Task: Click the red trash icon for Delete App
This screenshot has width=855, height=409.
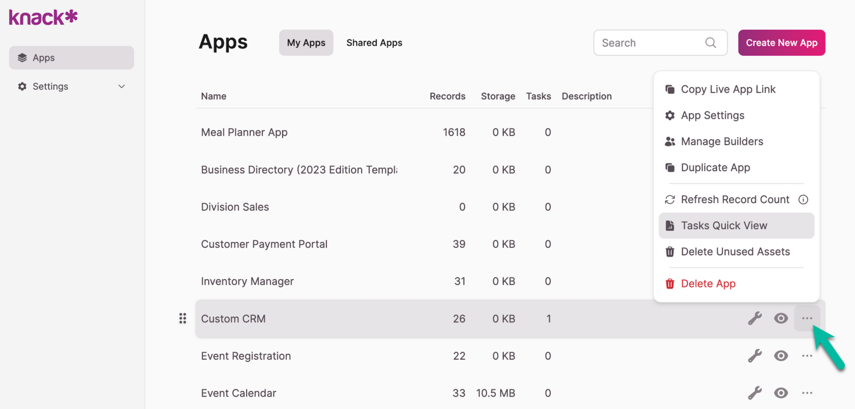Action: click(670, 283)
